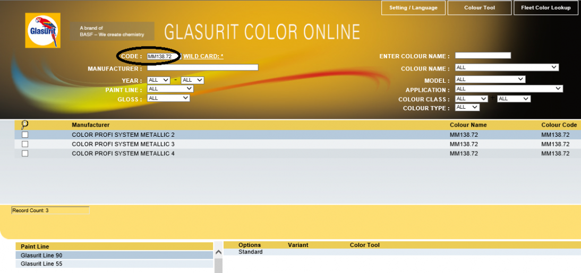Click the Glasurit parrot logo

coord(42,30)
